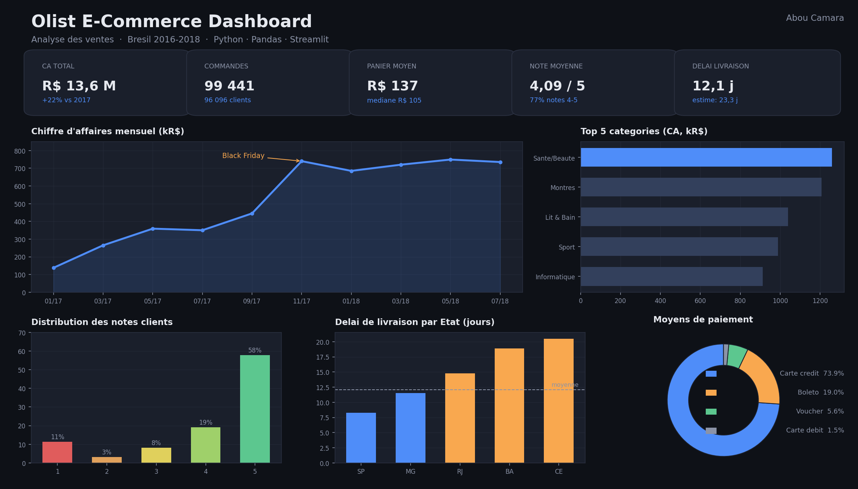Click the green bar for rating 5
The image size is (858, 489).
click(x=255, y=409)
